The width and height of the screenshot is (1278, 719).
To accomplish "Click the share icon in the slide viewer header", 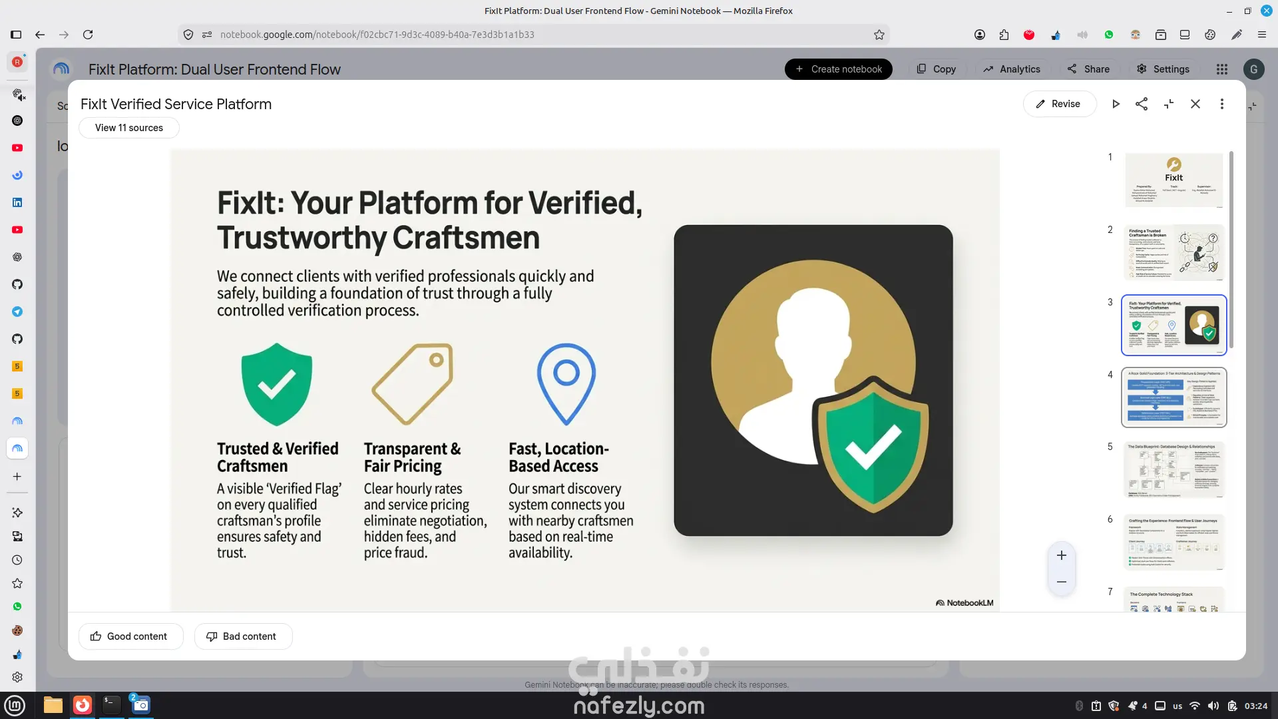I will pyautogui.click(x=1142, y=104).
